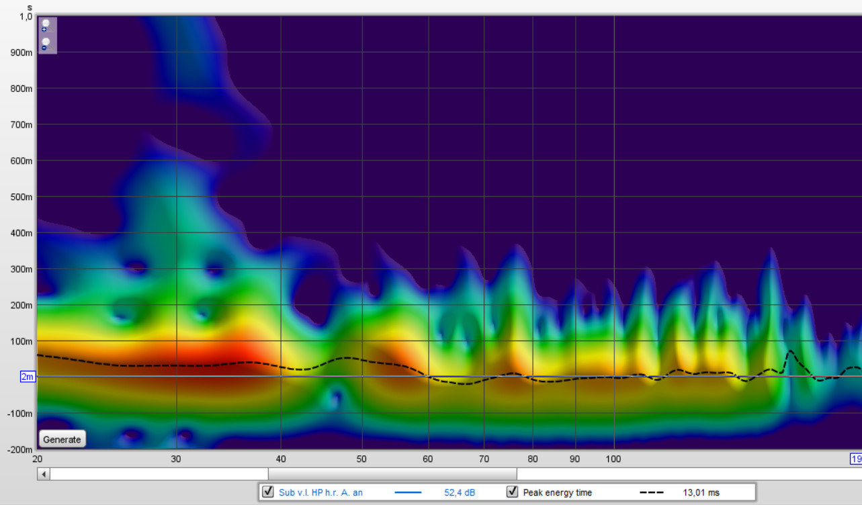Click the 52,4 dB legend readout
This screenshot has width=862, height=505.
point(460,493)
